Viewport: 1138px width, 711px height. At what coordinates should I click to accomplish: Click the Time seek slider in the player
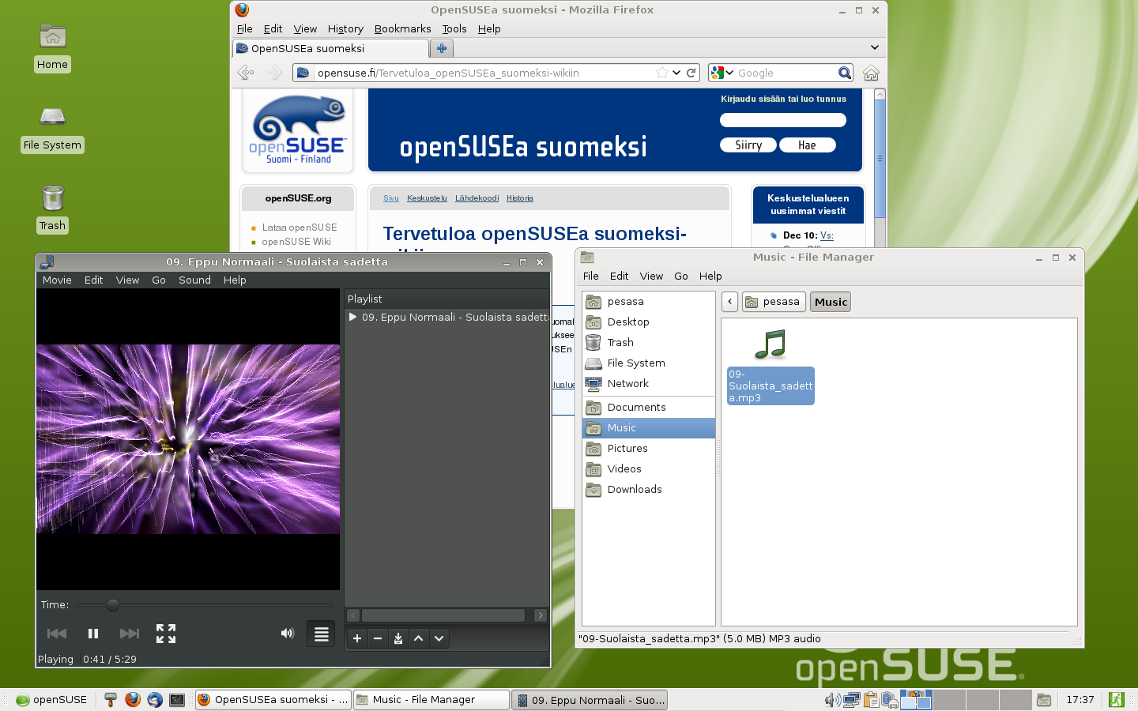pyautogui.click(x=205, y=605)
